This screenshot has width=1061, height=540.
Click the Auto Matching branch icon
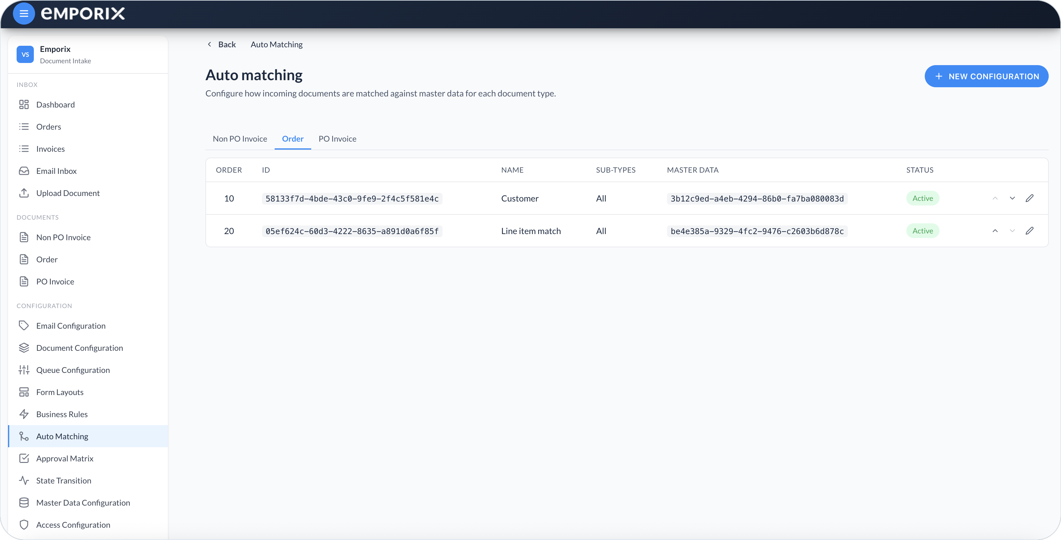coord(24,436)
